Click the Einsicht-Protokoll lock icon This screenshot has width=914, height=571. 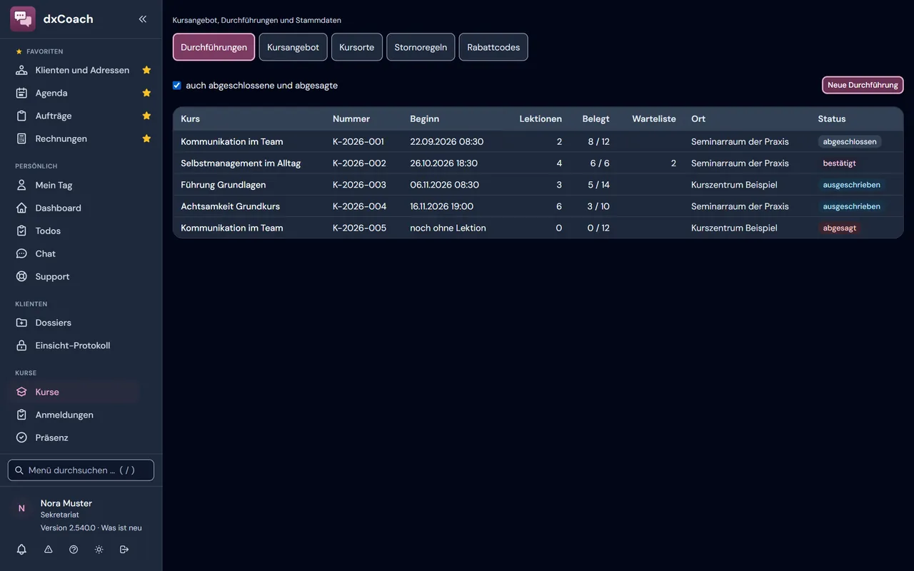click(x=21, y=345)
